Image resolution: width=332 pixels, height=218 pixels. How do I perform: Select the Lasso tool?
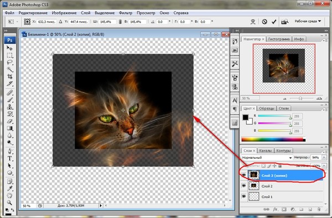(x=9, y=62)
